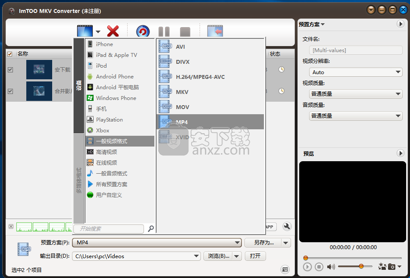The width and height of the screenshot is (410, 278).
Task: Select 一般音频格式 category
Action: point(120,173)
